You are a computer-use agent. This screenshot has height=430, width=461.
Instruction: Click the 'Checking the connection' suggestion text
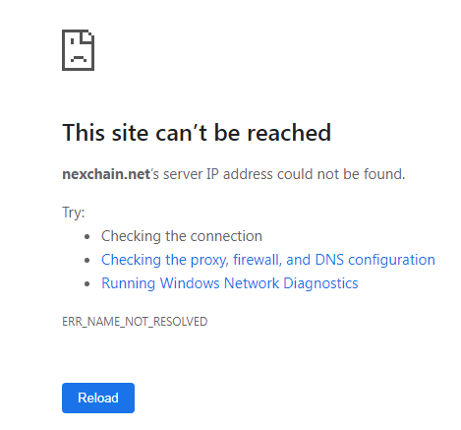pyautogui.click(x=182, y=236)
